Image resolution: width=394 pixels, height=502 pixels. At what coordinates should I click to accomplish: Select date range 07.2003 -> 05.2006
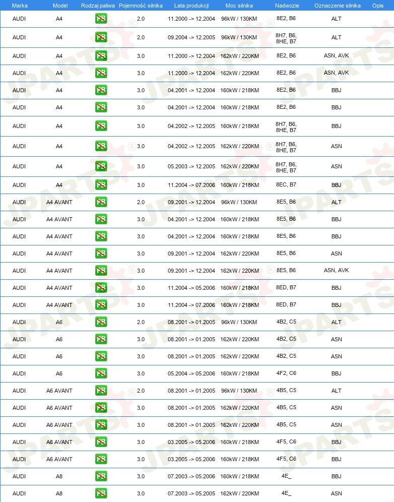(191, 476)
